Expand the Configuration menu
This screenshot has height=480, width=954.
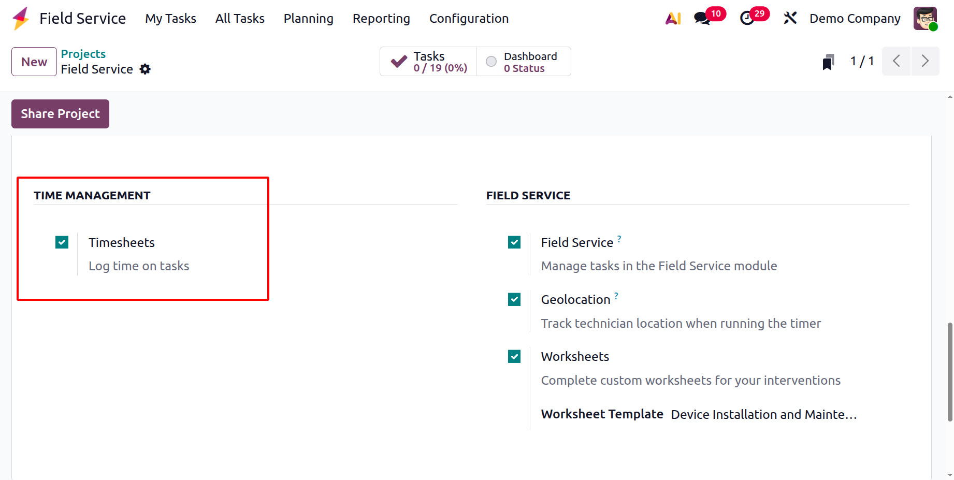click(469, 19)
